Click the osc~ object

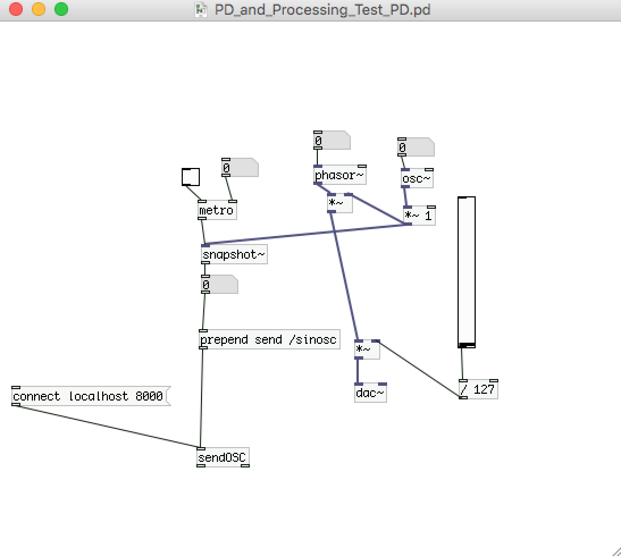(x=417, y=179)
